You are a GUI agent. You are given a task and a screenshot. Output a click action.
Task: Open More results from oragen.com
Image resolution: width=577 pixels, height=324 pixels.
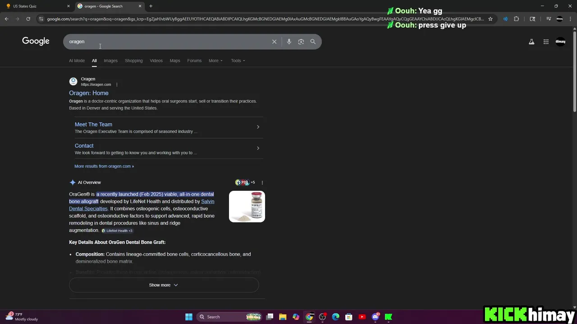pyautogui.click(x=104, y=166)
